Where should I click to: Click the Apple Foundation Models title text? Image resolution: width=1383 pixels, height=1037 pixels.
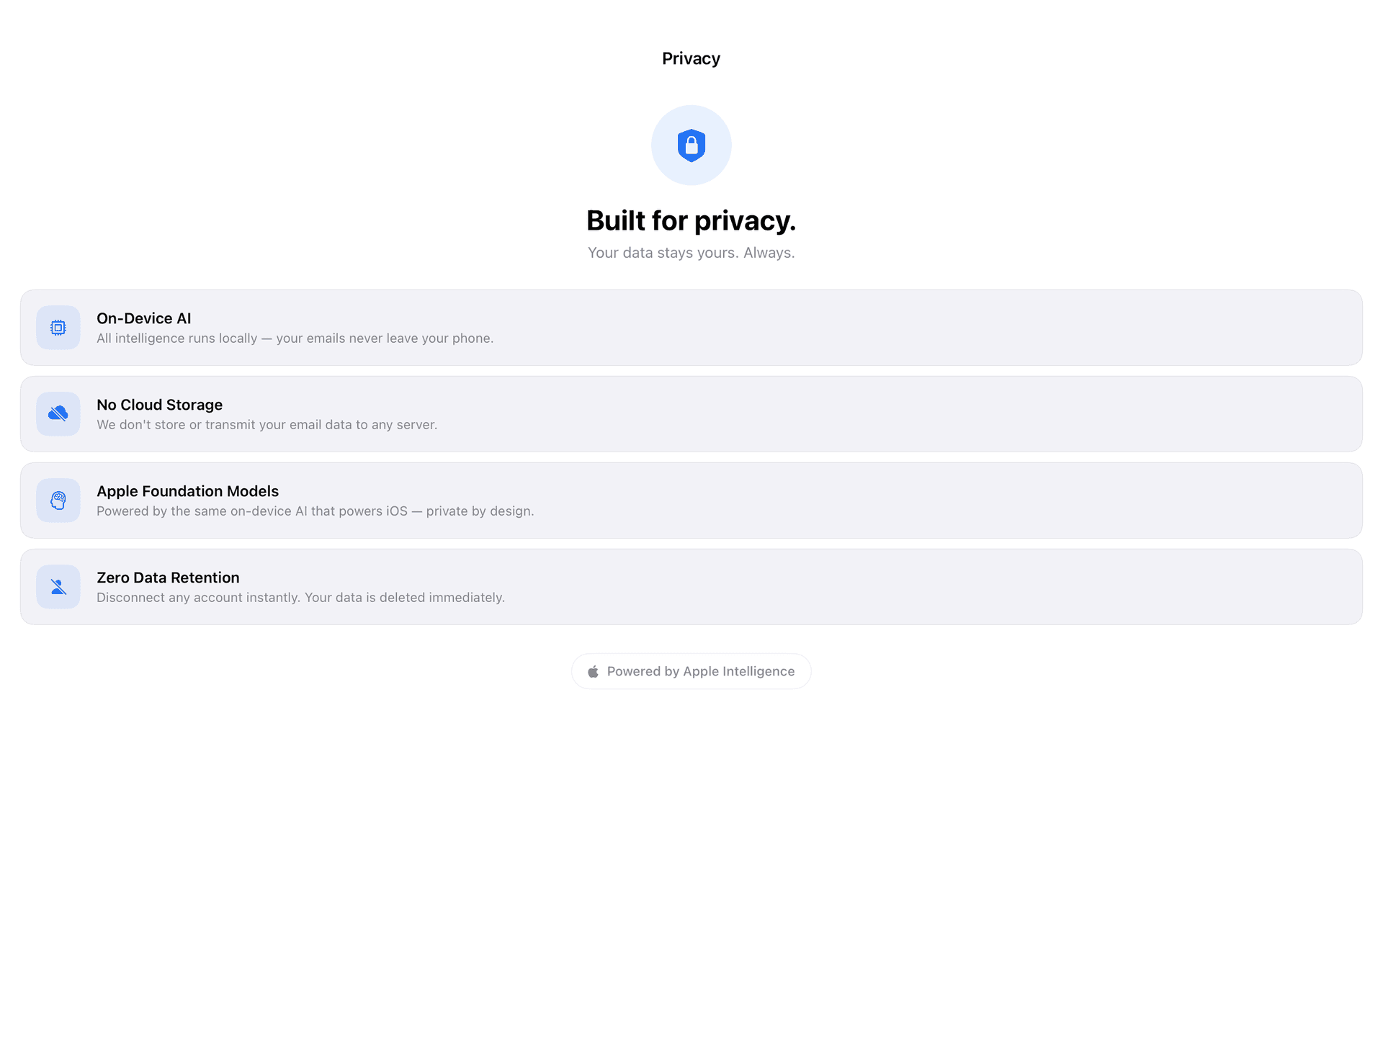[x=187, y=491]
